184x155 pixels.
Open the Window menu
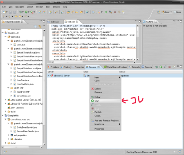click(x=56, y=7)
